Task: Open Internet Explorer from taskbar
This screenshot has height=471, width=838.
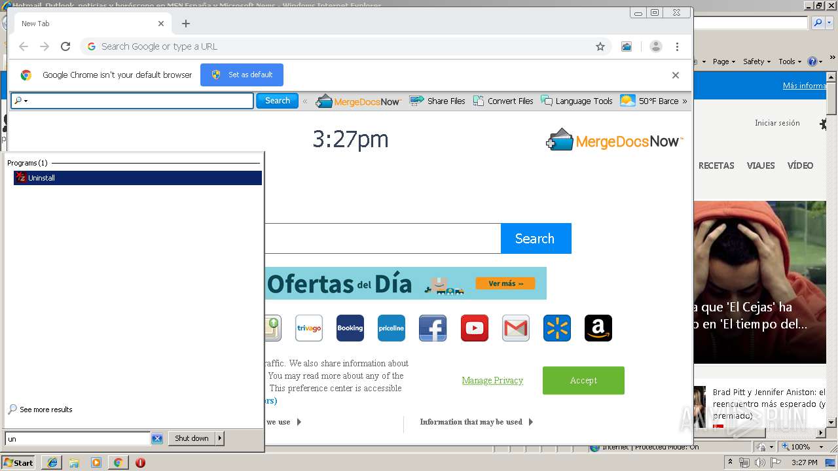Action: point(52,462)
